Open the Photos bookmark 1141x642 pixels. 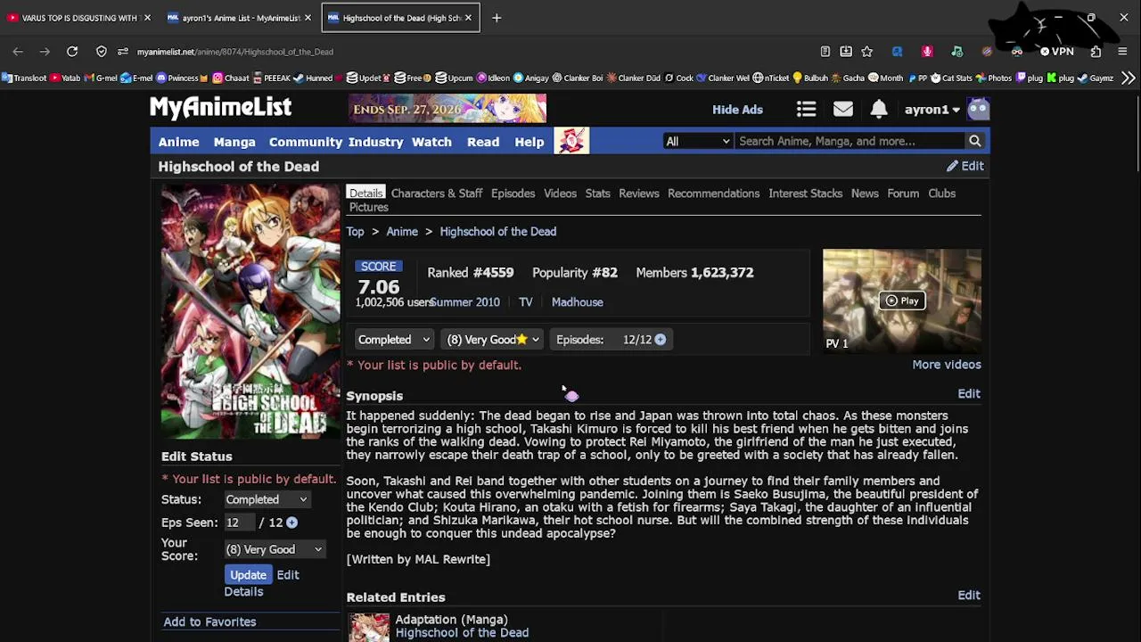coord(993,78)
